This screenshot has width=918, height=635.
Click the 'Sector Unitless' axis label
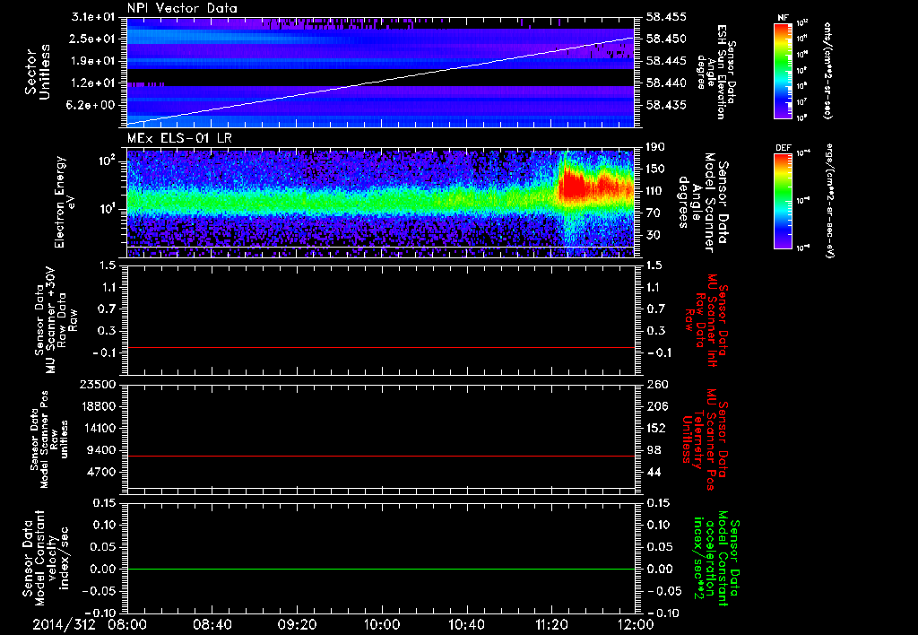point(38,72)
